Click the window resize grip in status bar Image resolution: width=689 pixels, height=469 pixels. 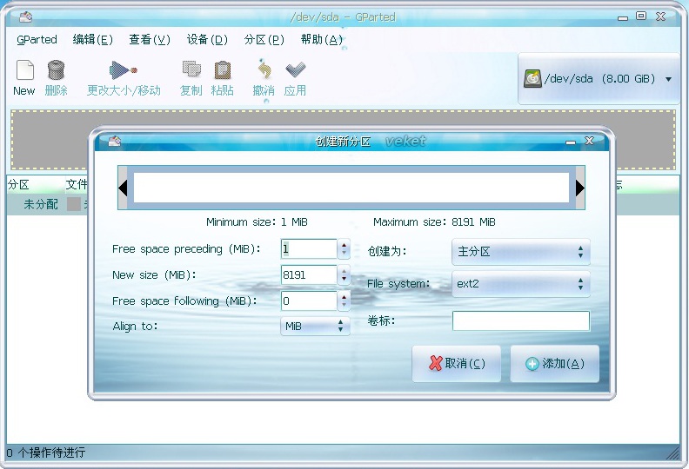672,453
